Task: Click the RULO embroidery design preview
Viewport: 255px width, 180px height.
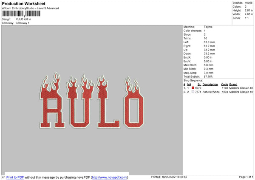Action: click(92, 100)
